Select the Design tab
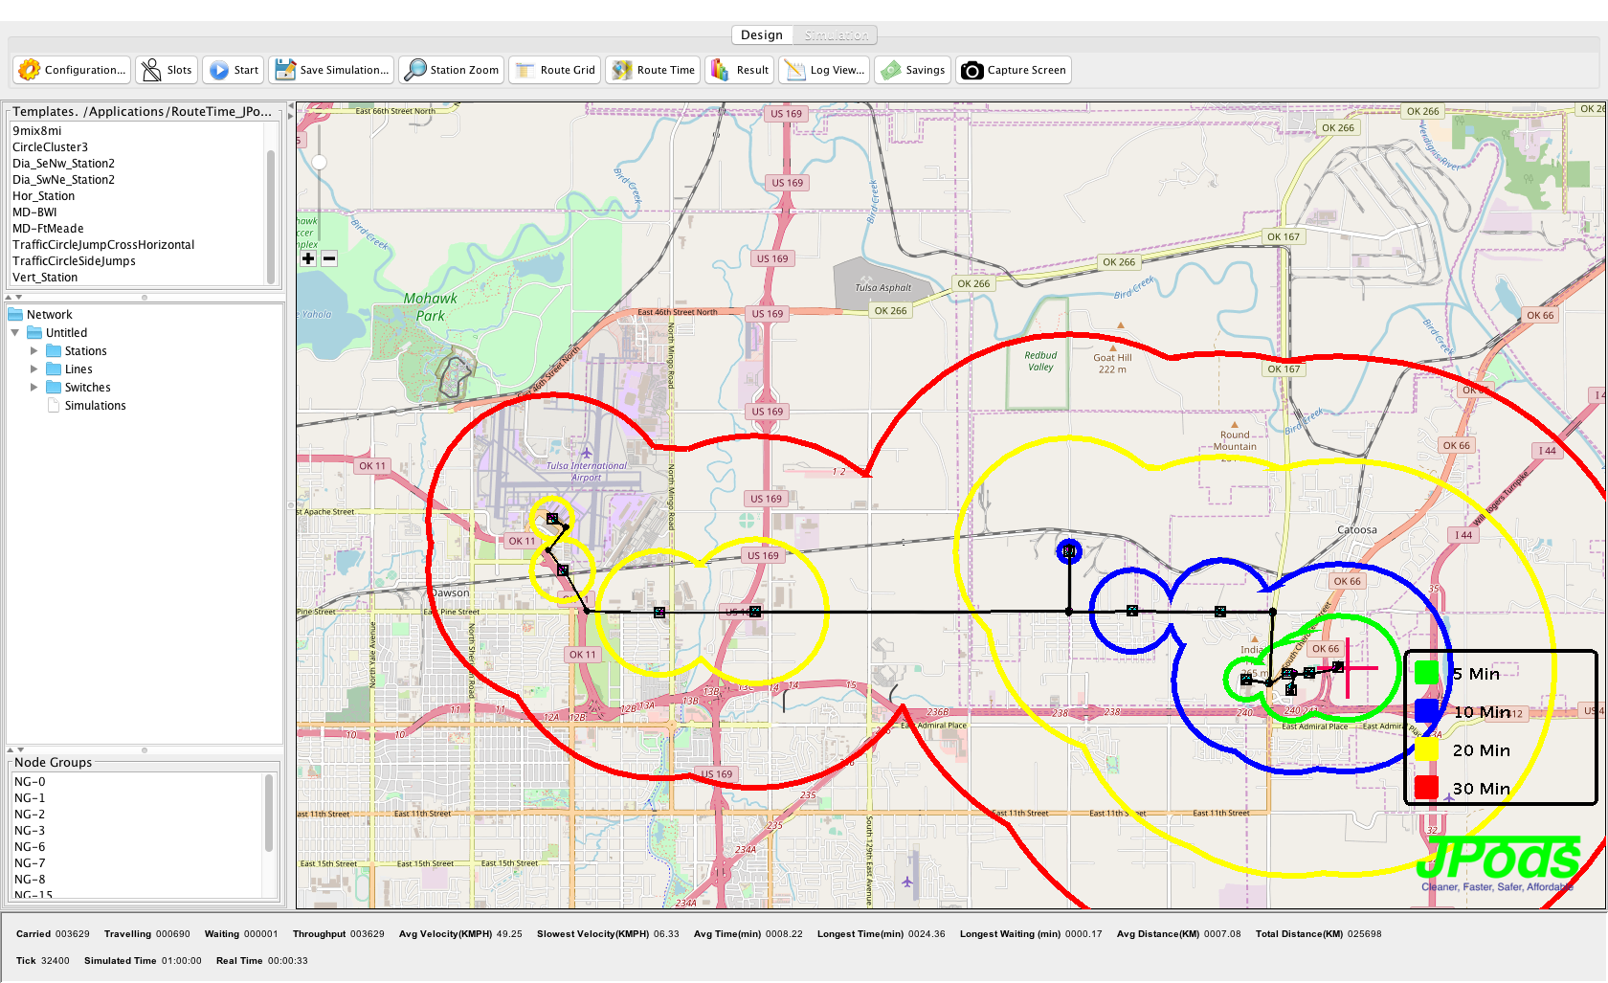The image size is (1608, 983). (x=762, y=35)
